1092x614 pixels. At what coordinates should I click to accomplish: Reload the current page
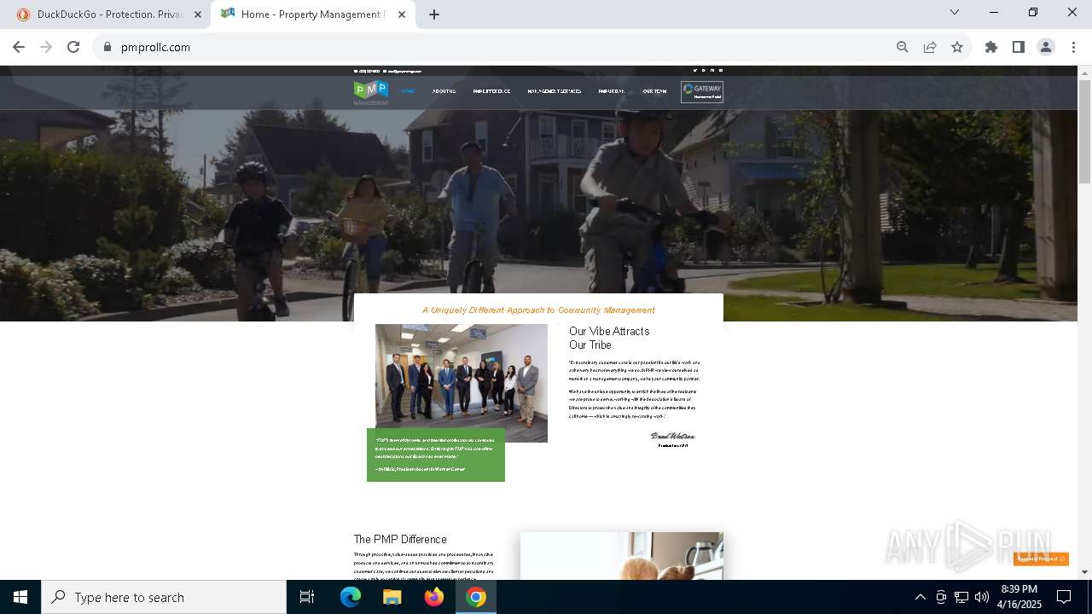point(73,47)
